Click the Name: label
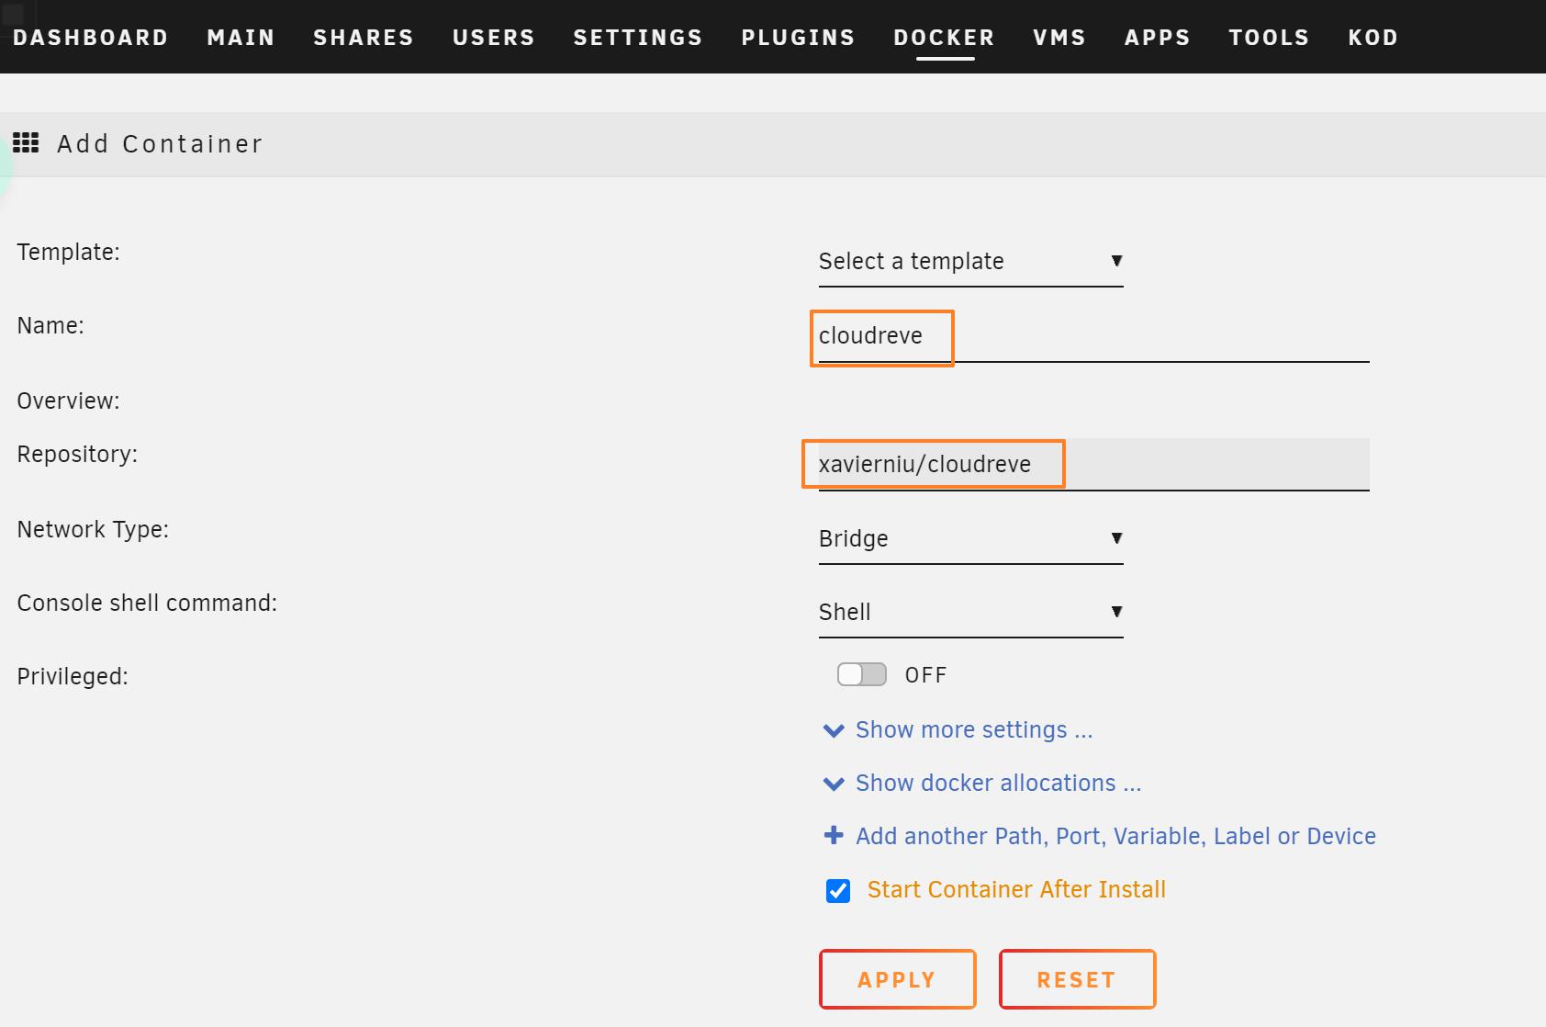The width and height of the screenshot is (1546, 1027). 50,326
